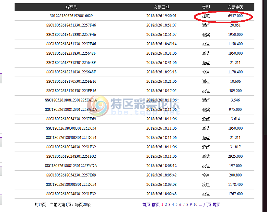Select the date 2018/5/26 18:23:18

[x=161, y=72]
